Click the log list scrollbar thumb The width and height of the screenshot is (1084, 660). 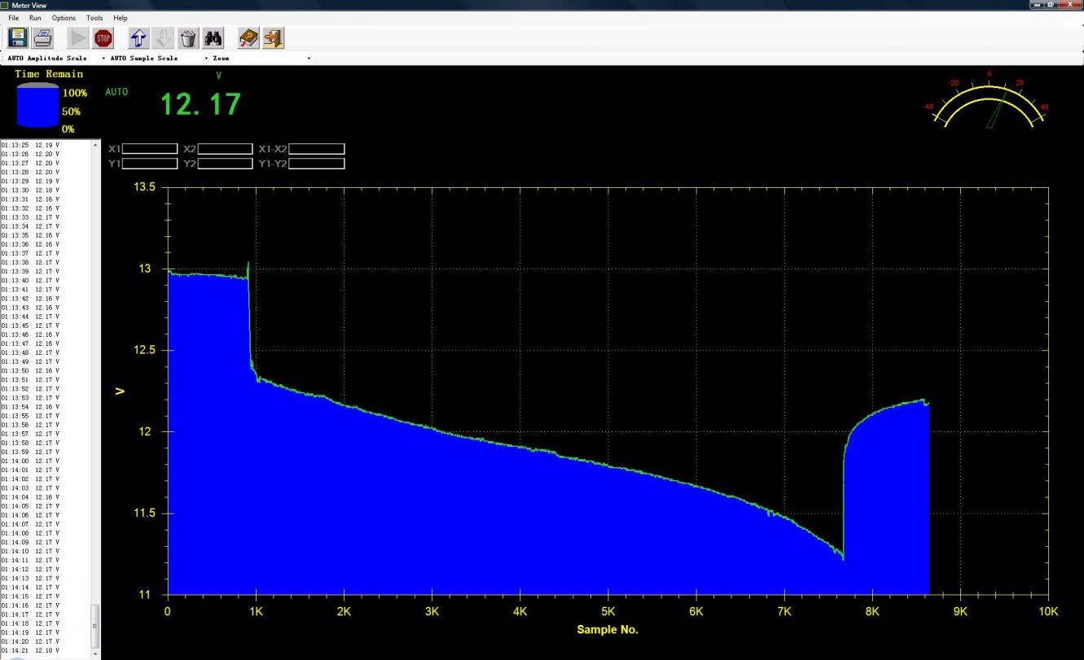pyautogui.click(x=96, y=626)
